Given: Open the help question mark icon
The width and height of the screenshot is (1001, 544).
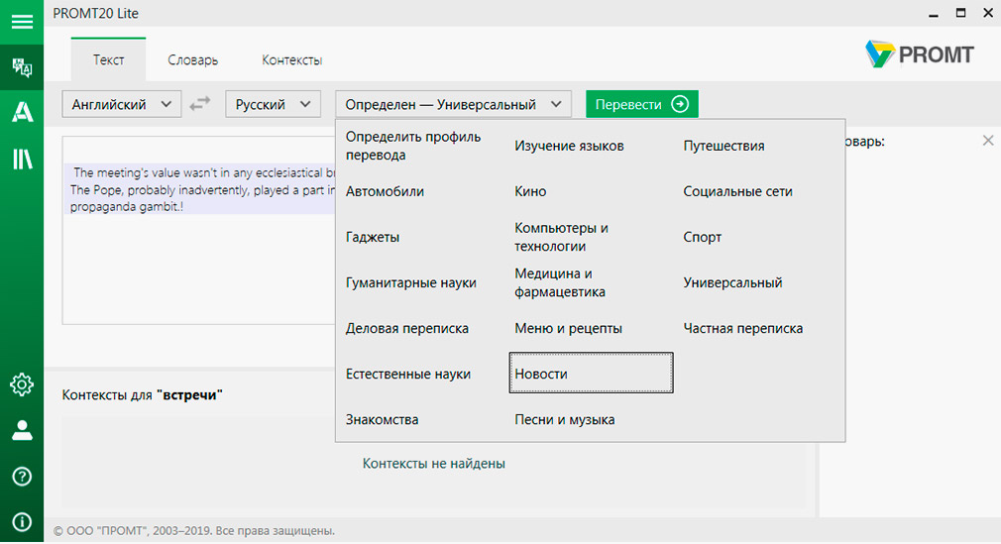Looking at the screenshot, I should click(x=22, y=477).
